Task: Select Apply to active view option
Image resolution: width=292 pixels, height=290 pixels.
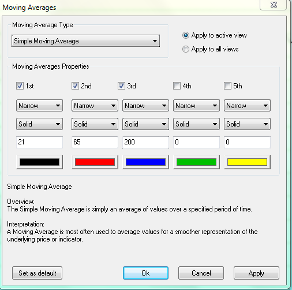Action: tap(186, 35)
